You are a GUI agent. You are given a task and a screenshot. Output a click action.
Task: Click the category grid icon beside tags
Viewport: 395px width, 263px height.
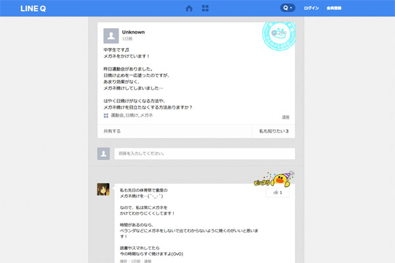click(x=106, y=115)
